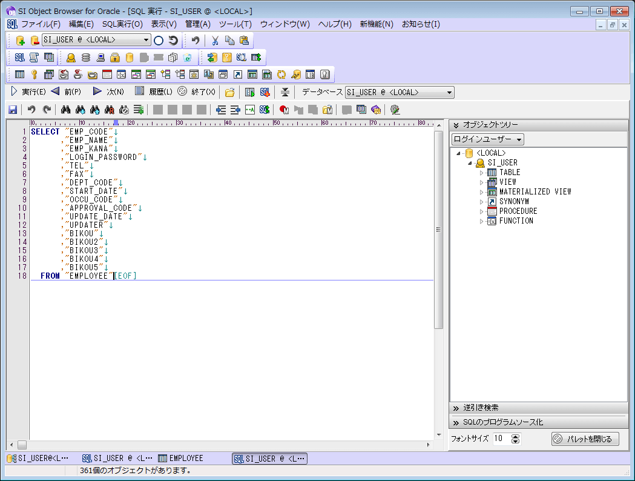Screen dimensions: 635x481
Task: Open the ログインユーザー dropdown
Action: [x=487, y=139]
